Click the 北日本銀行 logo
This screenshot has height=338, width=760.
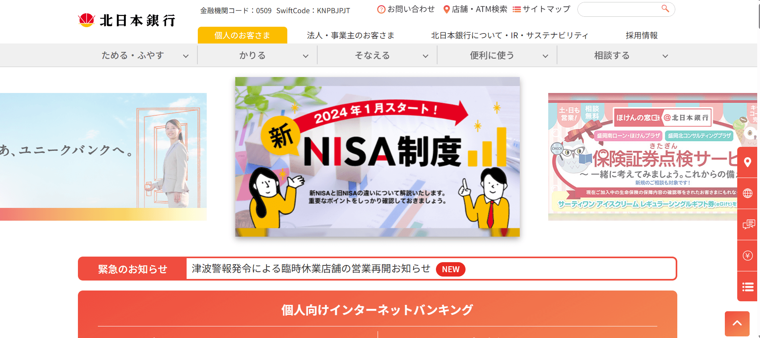click(x=127, y=20)
